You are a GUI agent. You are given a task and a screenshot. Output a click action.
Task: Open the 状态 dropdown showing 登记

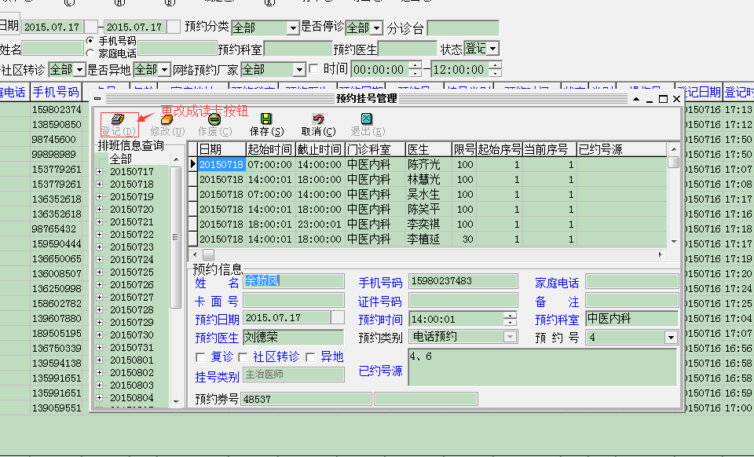pos(493,49)
